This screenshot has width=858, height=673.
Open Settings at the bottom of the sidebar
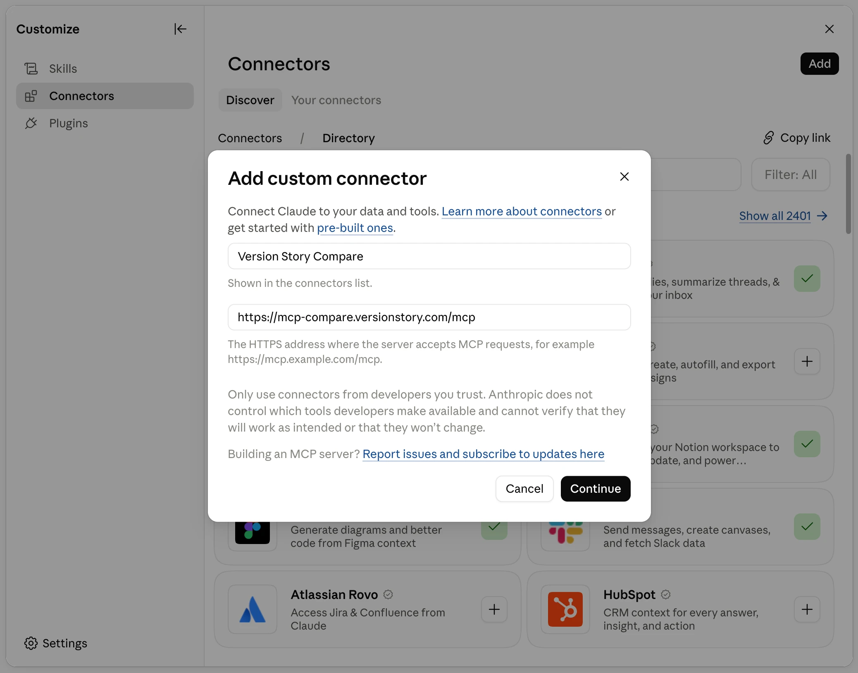[56, 643]
